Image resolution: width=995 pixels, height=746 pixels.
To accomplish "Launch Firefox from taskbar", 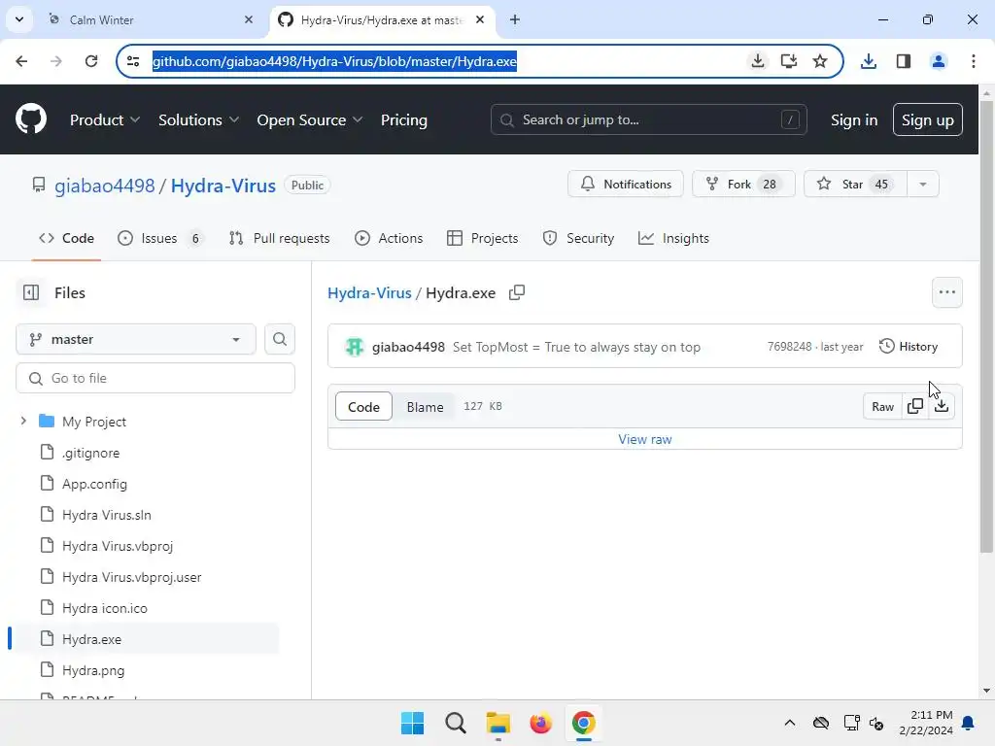I will pyautogui.click(x=540, y=723).
